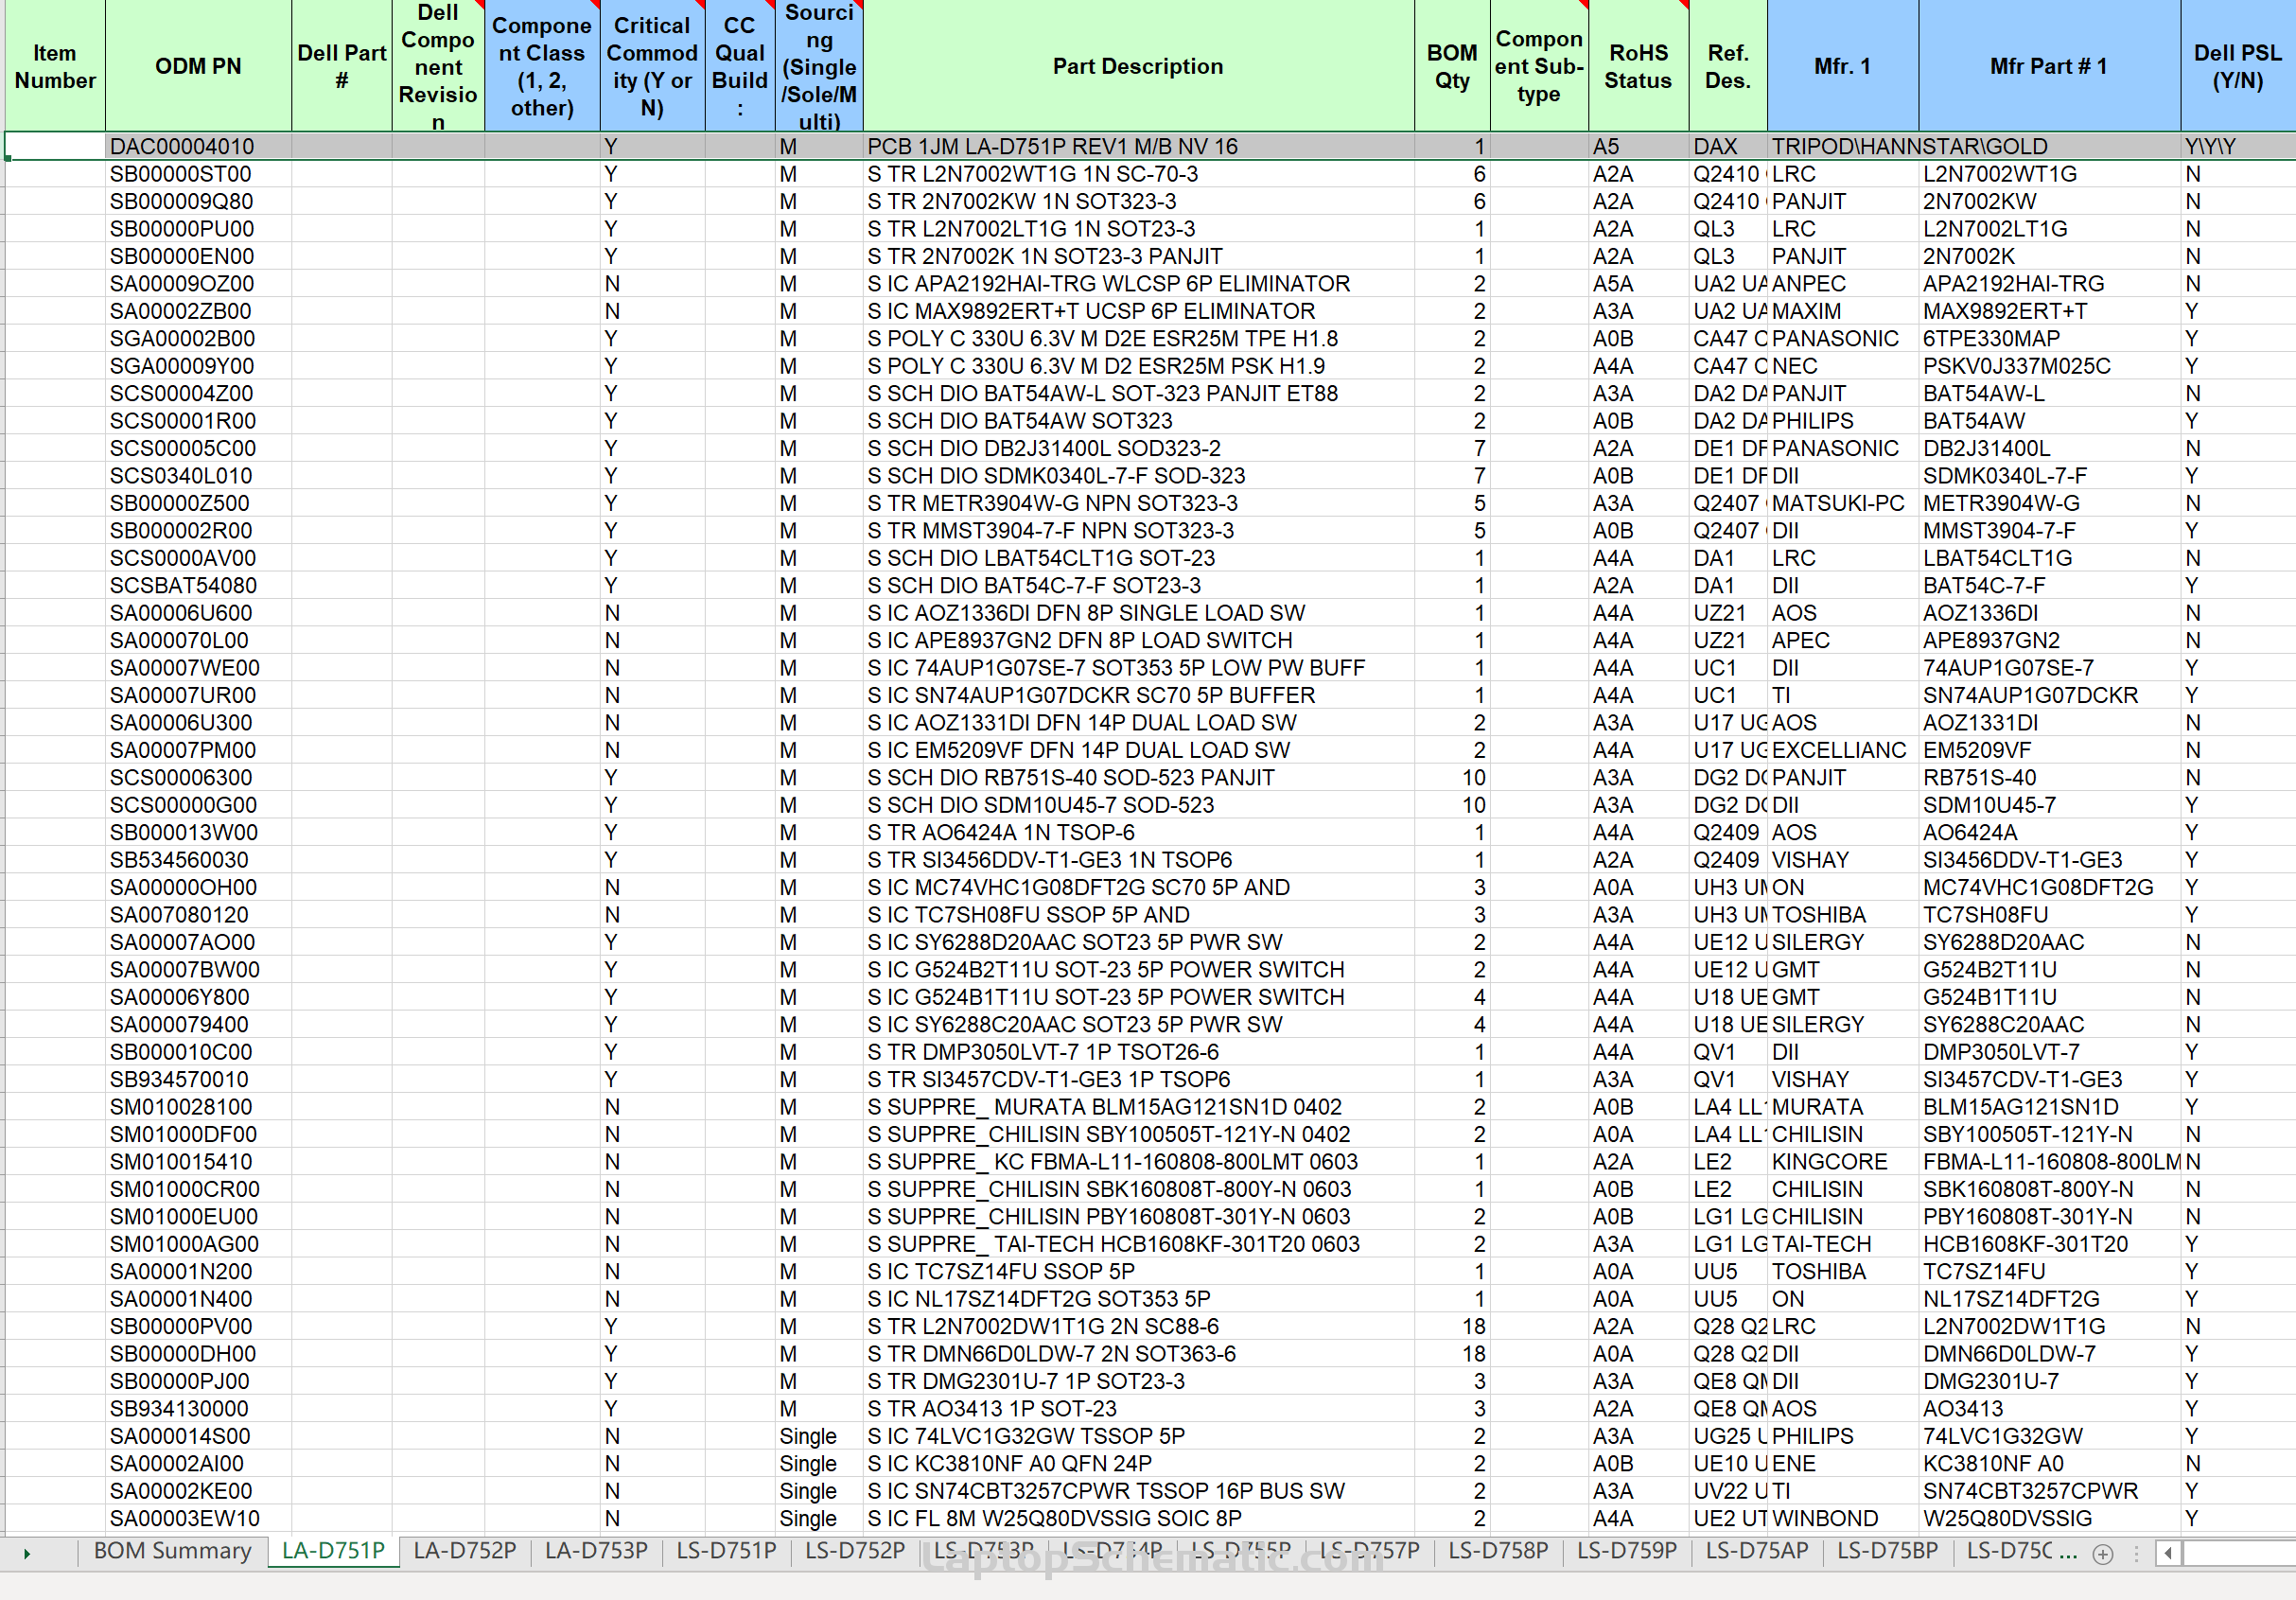Select the LS-D752P sheet tab
This screenshot has height=1600, width=2296.
(855, 1551)
